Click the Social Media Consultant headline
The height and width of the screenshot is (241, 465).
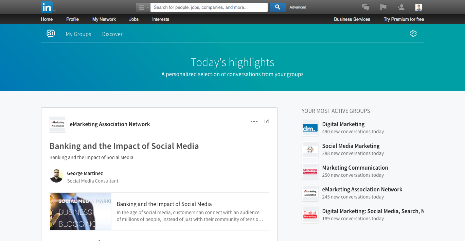pyautogui.click(x=93, y=181)
